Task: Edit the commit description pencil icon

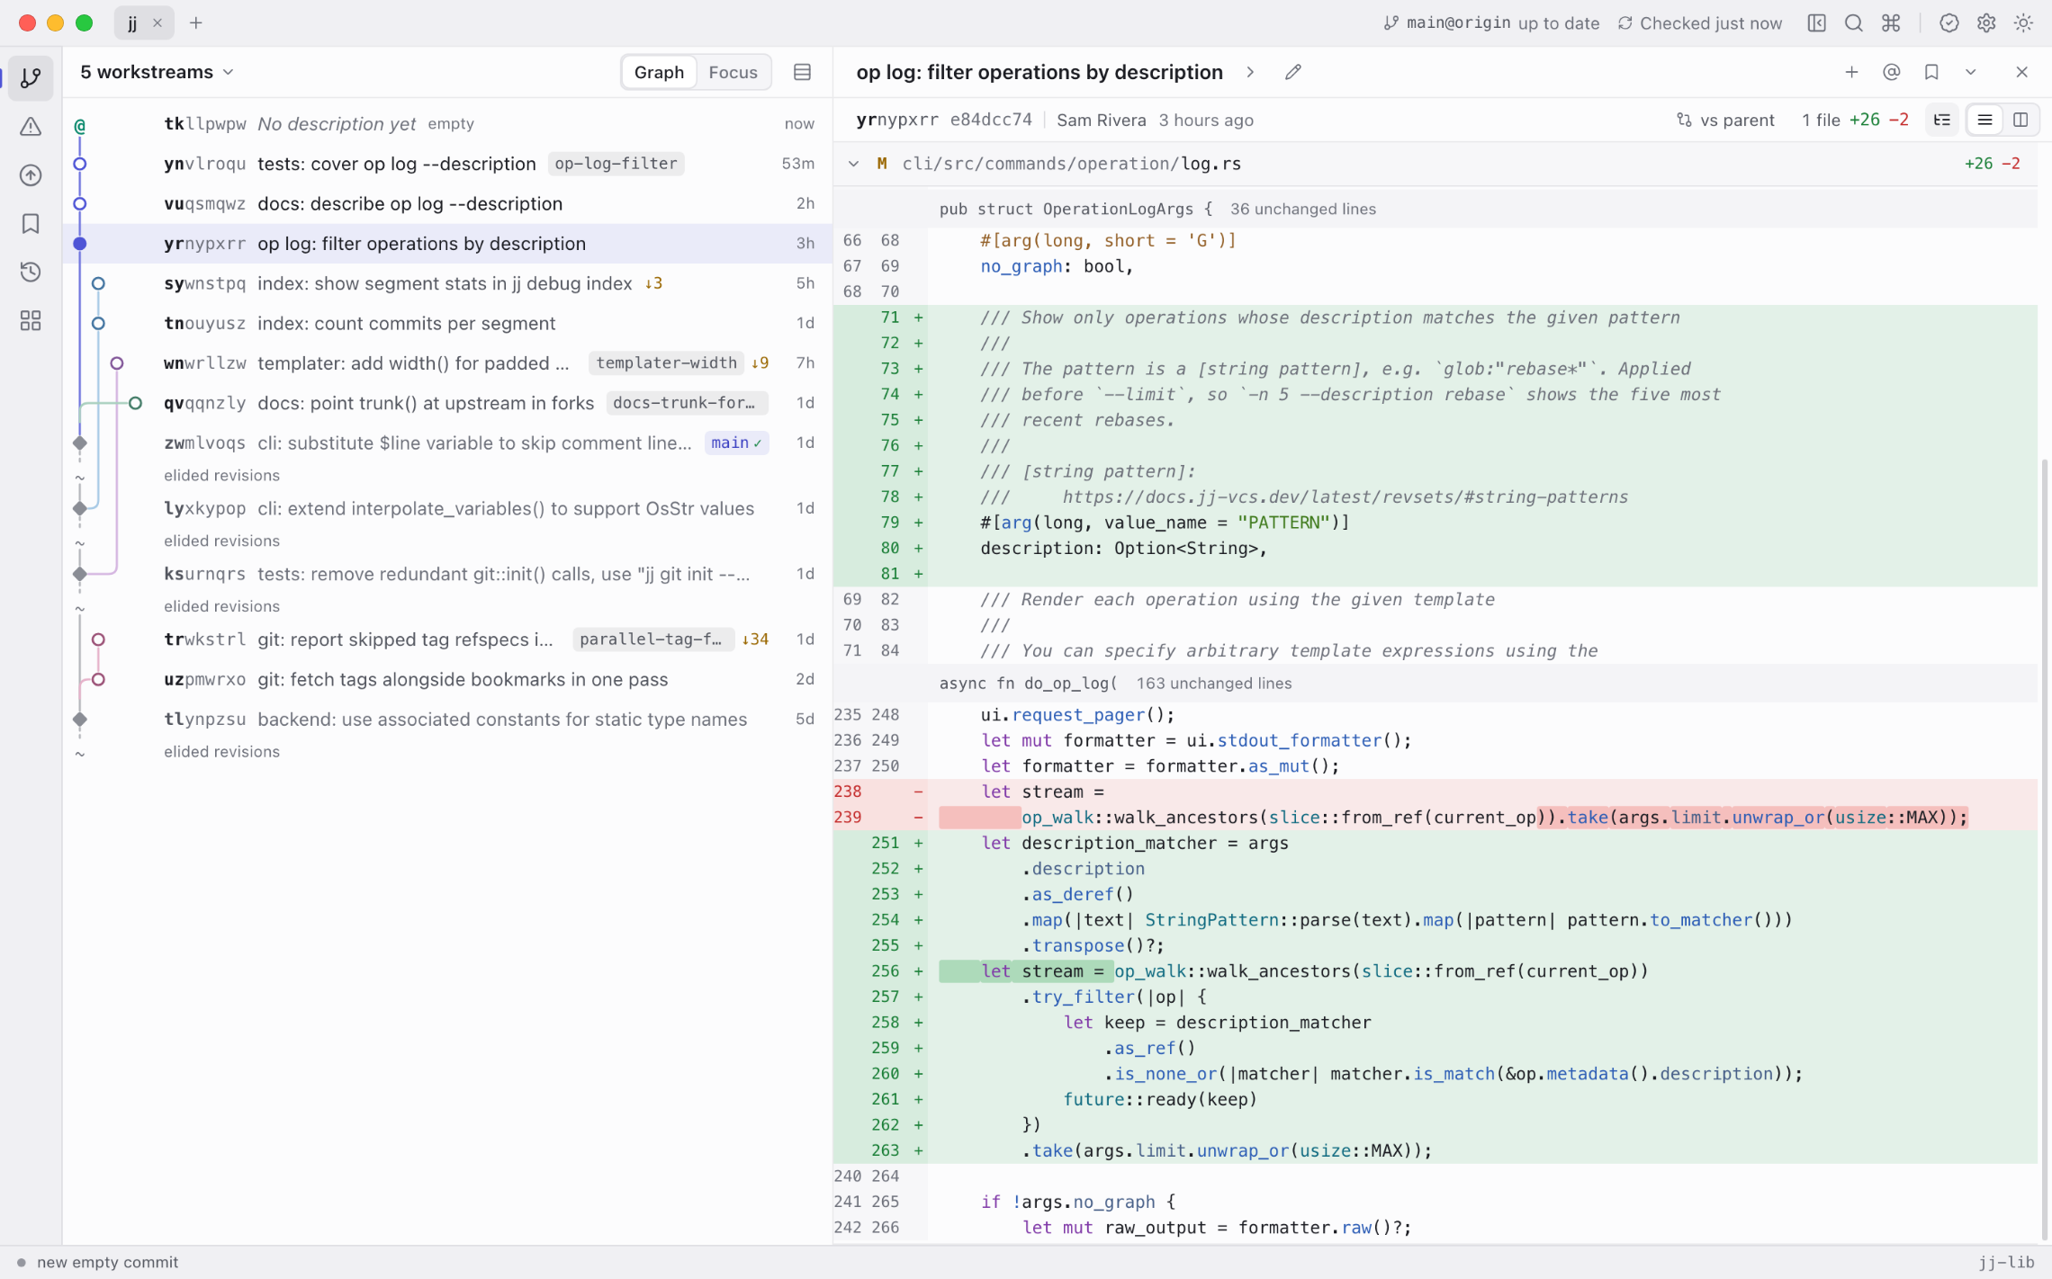Action: tap(1293, 72)
